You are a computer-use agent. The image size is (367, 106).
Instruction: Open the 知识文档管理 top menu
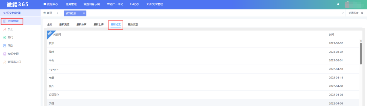154,4
